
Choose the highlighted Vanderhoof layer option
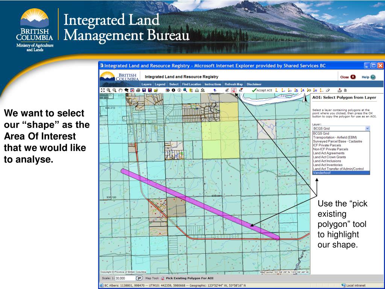pos(341,173)
